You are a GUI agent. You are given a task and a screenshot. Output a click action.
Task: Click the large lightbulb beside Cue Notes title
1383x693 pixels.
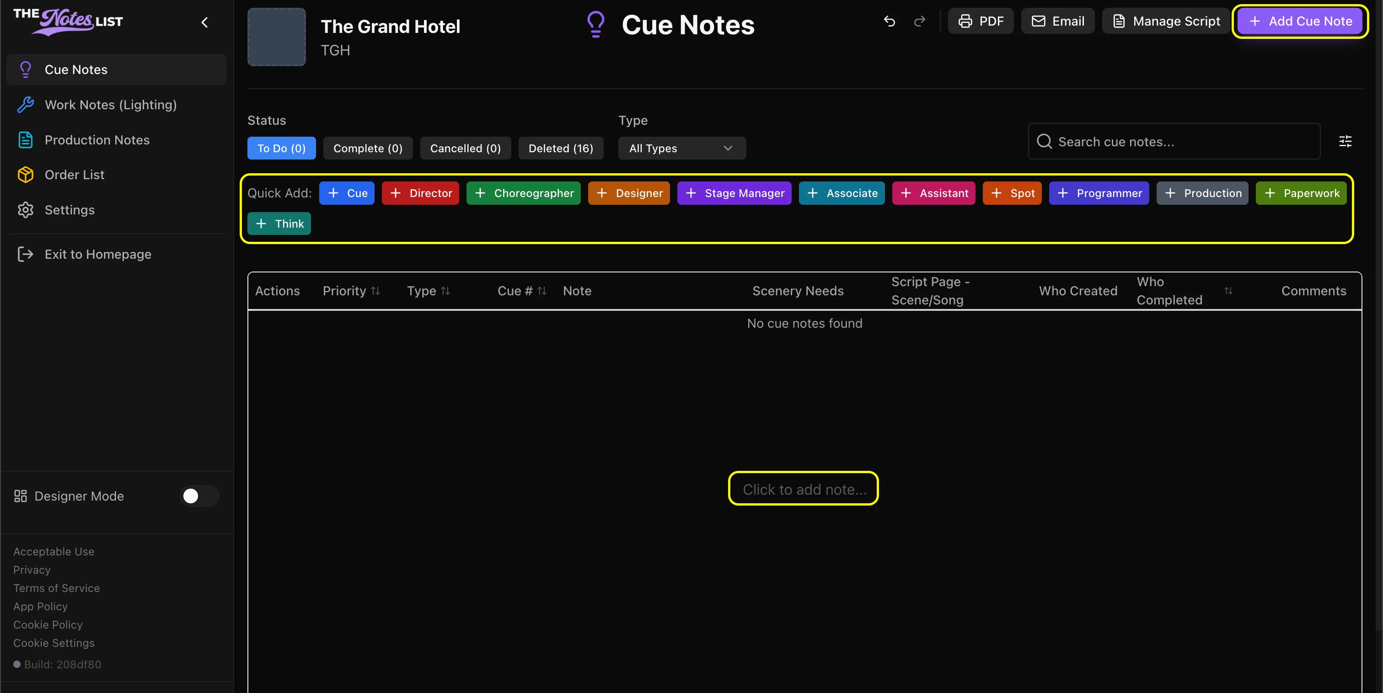tap(596, 25)
